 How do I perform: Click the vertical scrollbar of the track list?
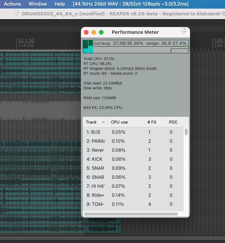click(x=186, y=169)
